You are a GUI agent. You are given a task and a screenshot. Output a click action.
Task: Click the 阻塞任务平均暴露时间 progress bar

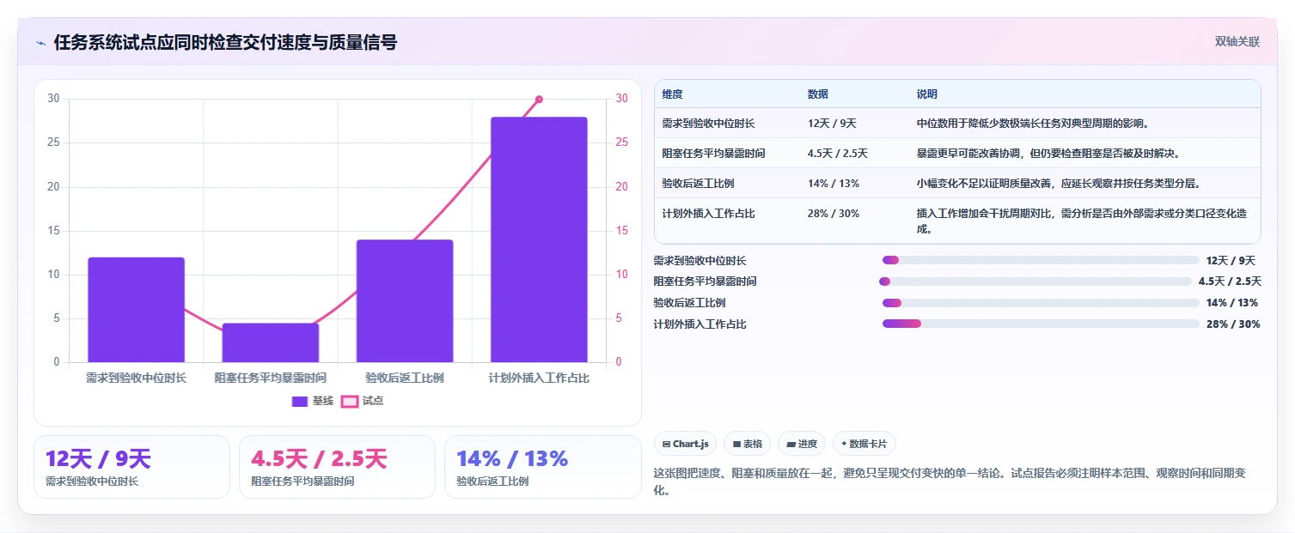coord(1035,282)
